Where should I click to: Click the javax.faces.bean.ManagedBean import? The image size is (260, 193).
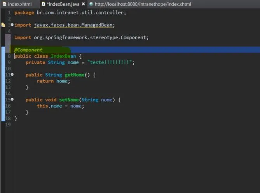click(74, 25)
